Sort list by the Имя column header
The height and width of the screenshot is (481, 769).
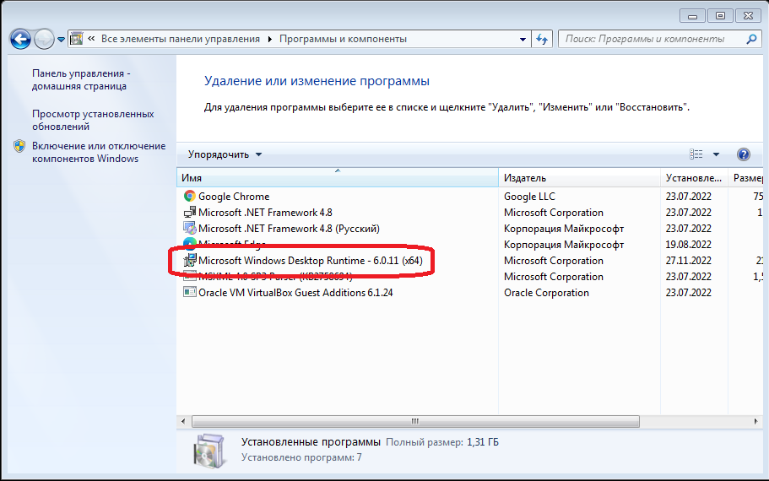pos(338,178)
